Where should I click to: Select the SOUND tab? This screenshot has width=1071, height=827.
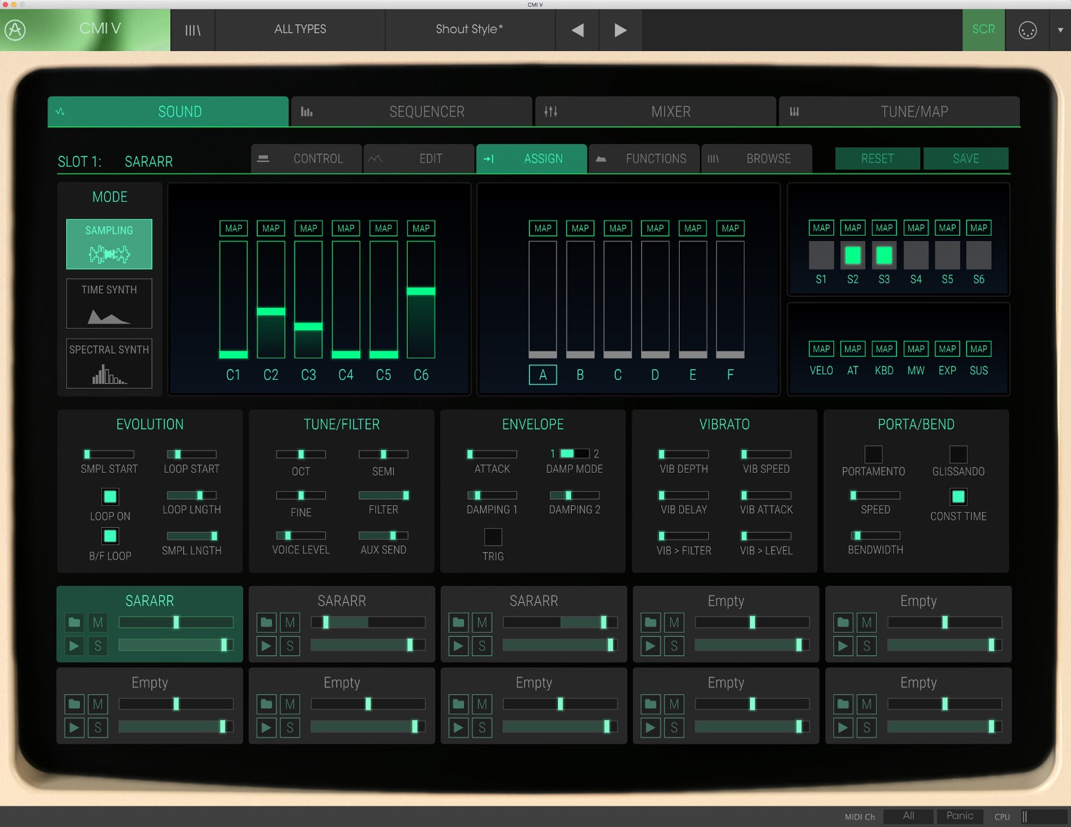(168, 112)
